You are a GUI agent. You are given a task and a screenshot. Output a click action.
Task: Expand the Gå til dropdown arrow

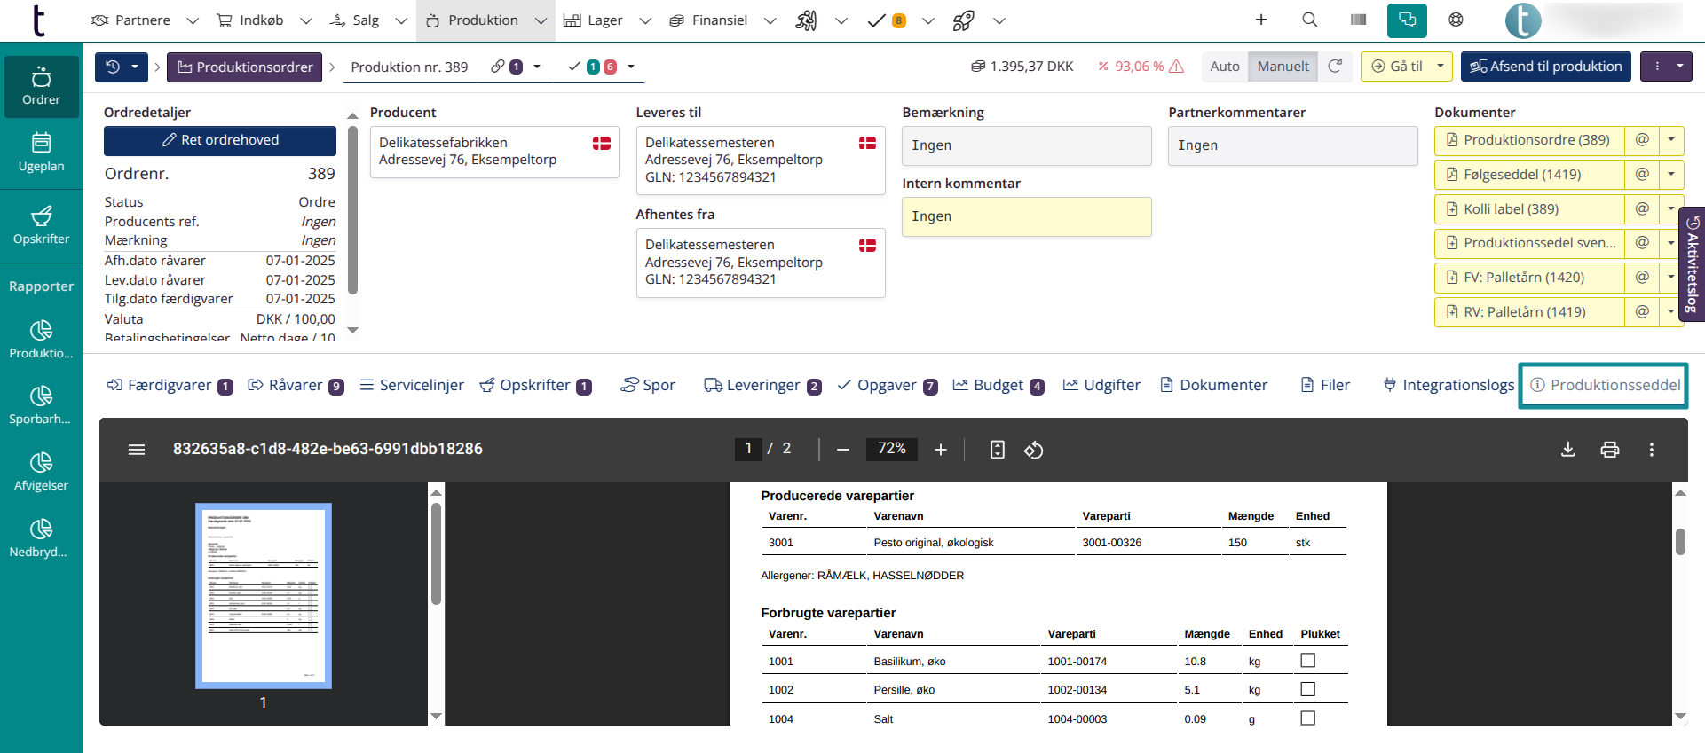[1441, 67]
